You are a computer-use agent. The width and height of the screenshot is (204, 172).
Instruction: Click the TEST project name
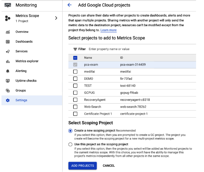88,86
